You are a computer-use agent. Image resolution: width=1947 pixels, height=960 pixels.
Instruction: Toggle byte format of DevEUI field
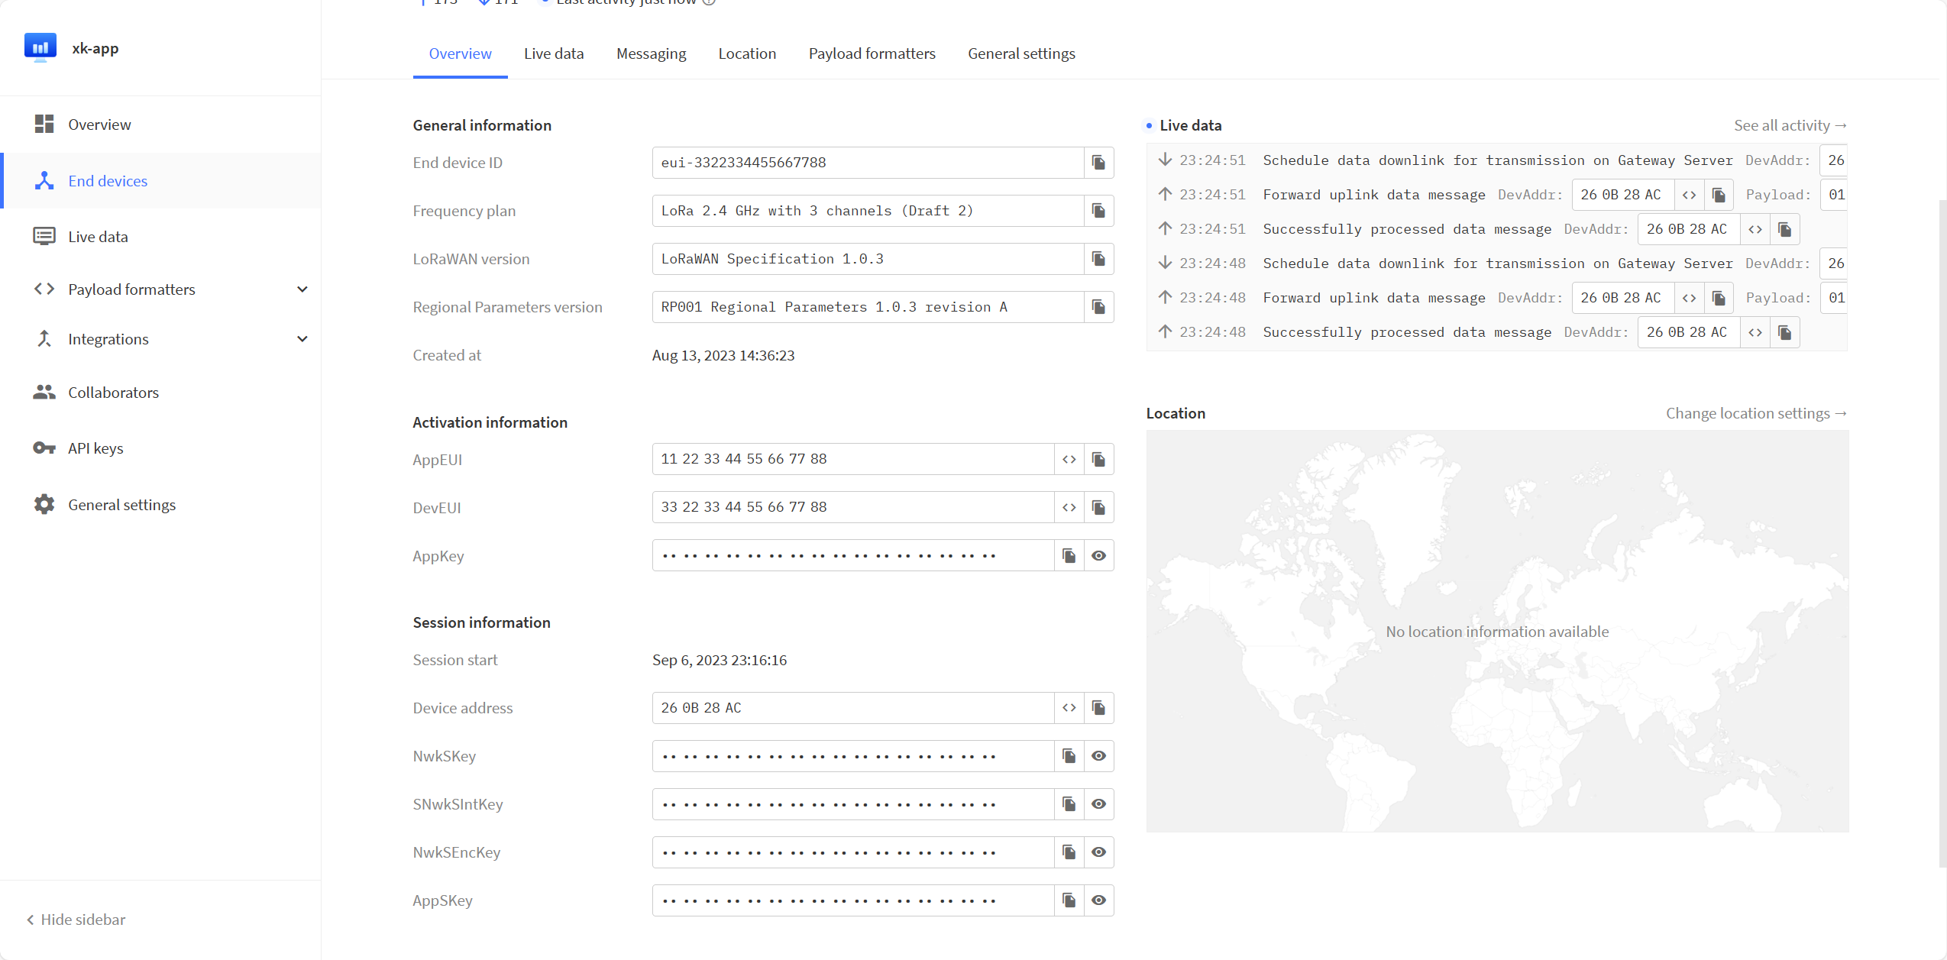1069,507
